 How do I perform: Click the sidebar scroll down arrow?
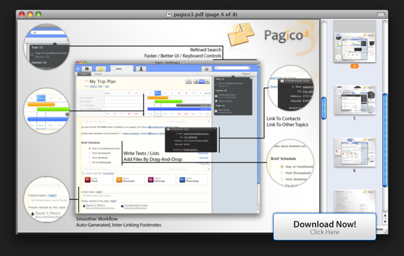pyautogui.click(x=385, y=222)
